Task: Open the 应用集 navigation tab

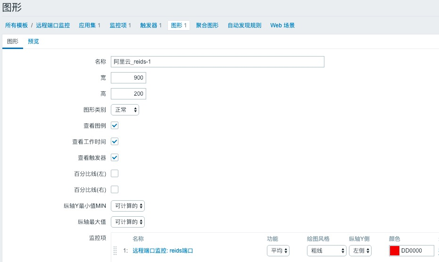Action: (89, 25)
